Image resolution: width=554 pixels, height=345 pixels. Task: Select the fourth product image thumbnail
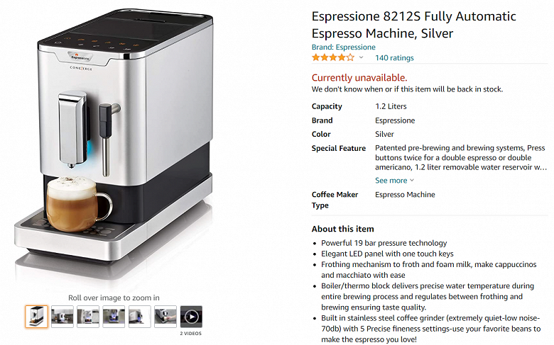[x=114, y=317]
